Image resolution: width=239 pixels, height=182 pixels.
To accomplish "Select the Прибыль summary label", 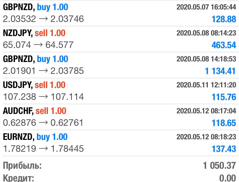I will click(x=22, y=166).
